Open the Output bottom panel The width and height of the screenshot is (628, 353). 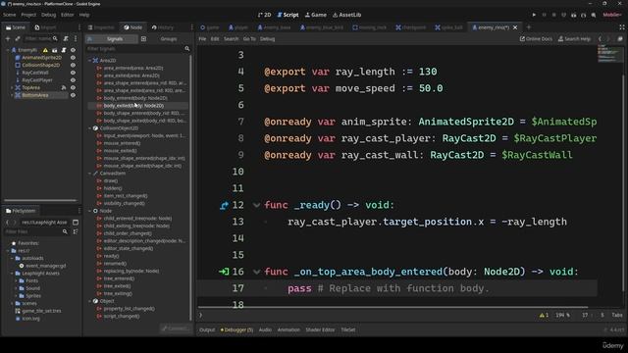coord(207,329)
